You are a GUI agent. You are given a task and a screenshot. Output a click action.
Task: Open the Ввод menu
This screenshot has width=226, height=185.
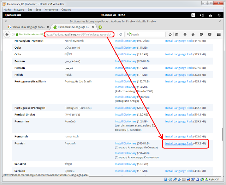38,10
